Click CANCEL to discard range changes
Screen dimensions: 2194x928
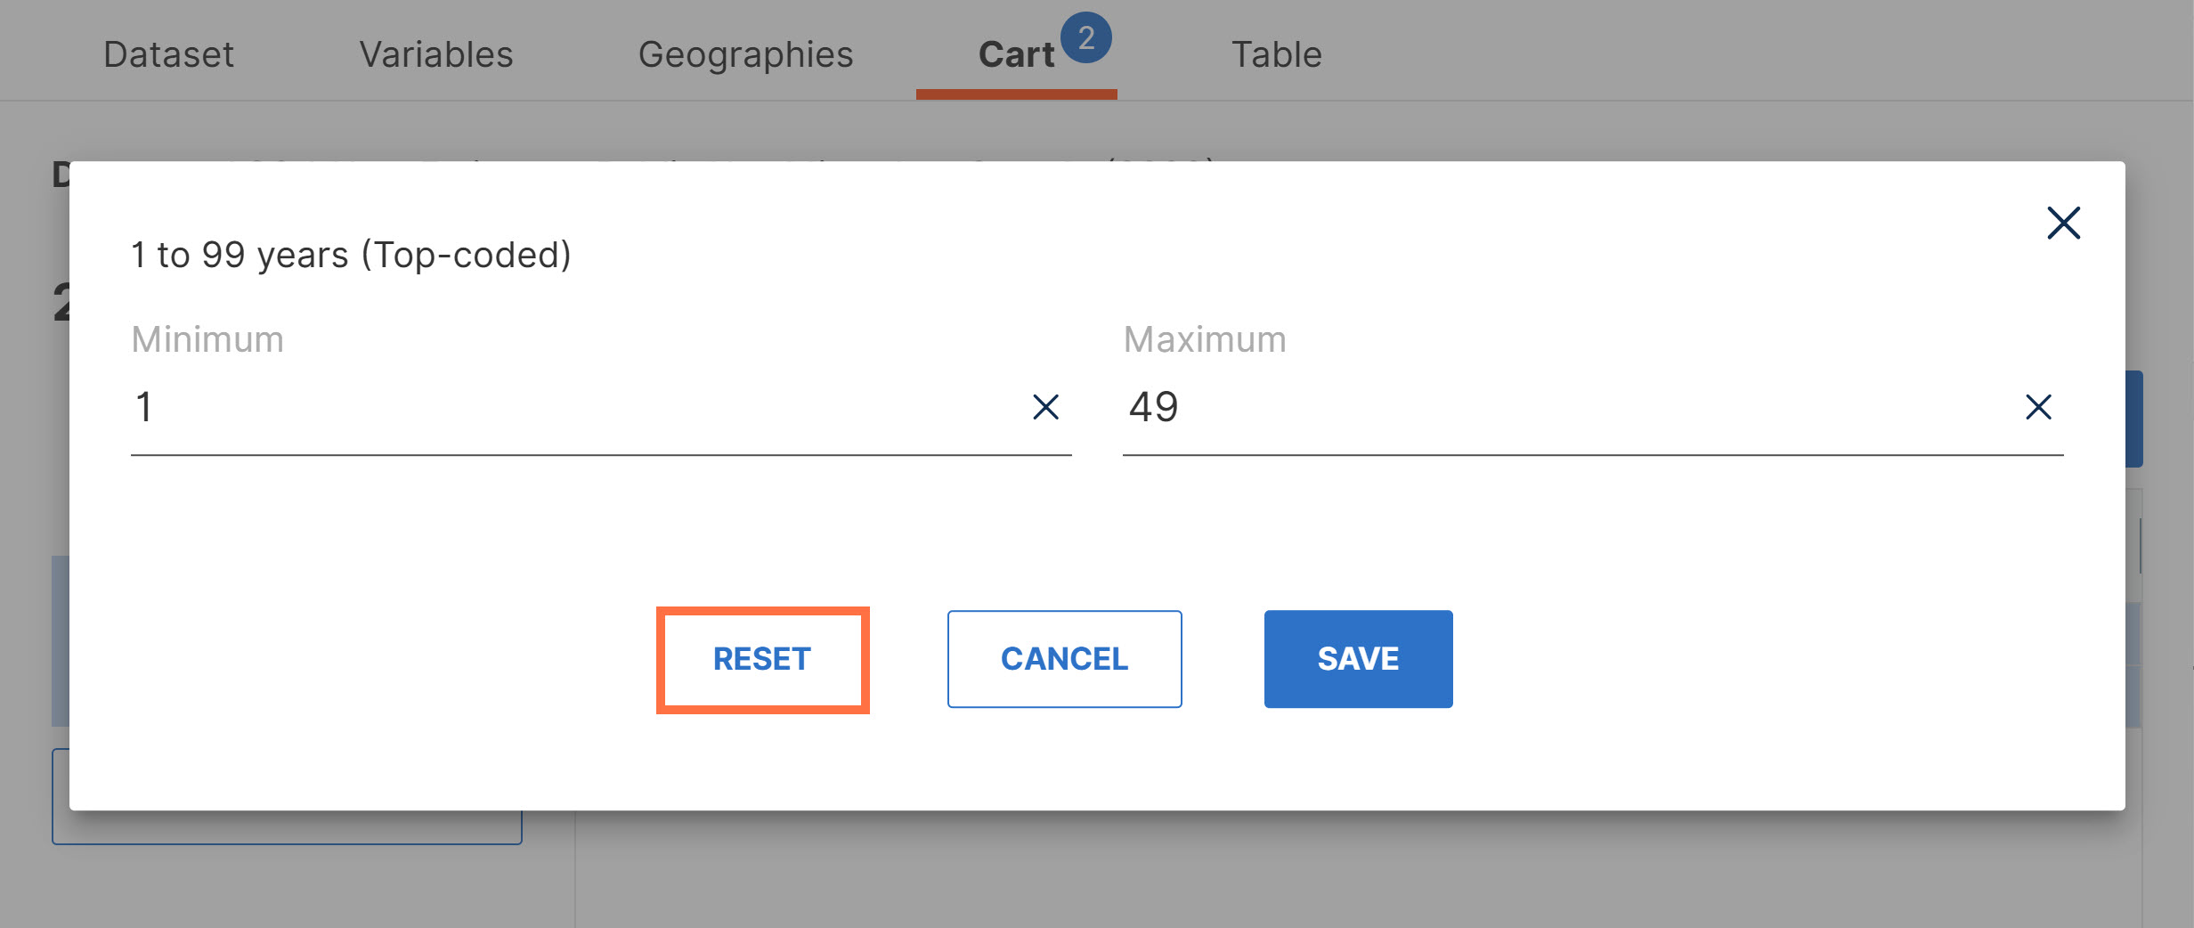click(x=1064, y=659)
